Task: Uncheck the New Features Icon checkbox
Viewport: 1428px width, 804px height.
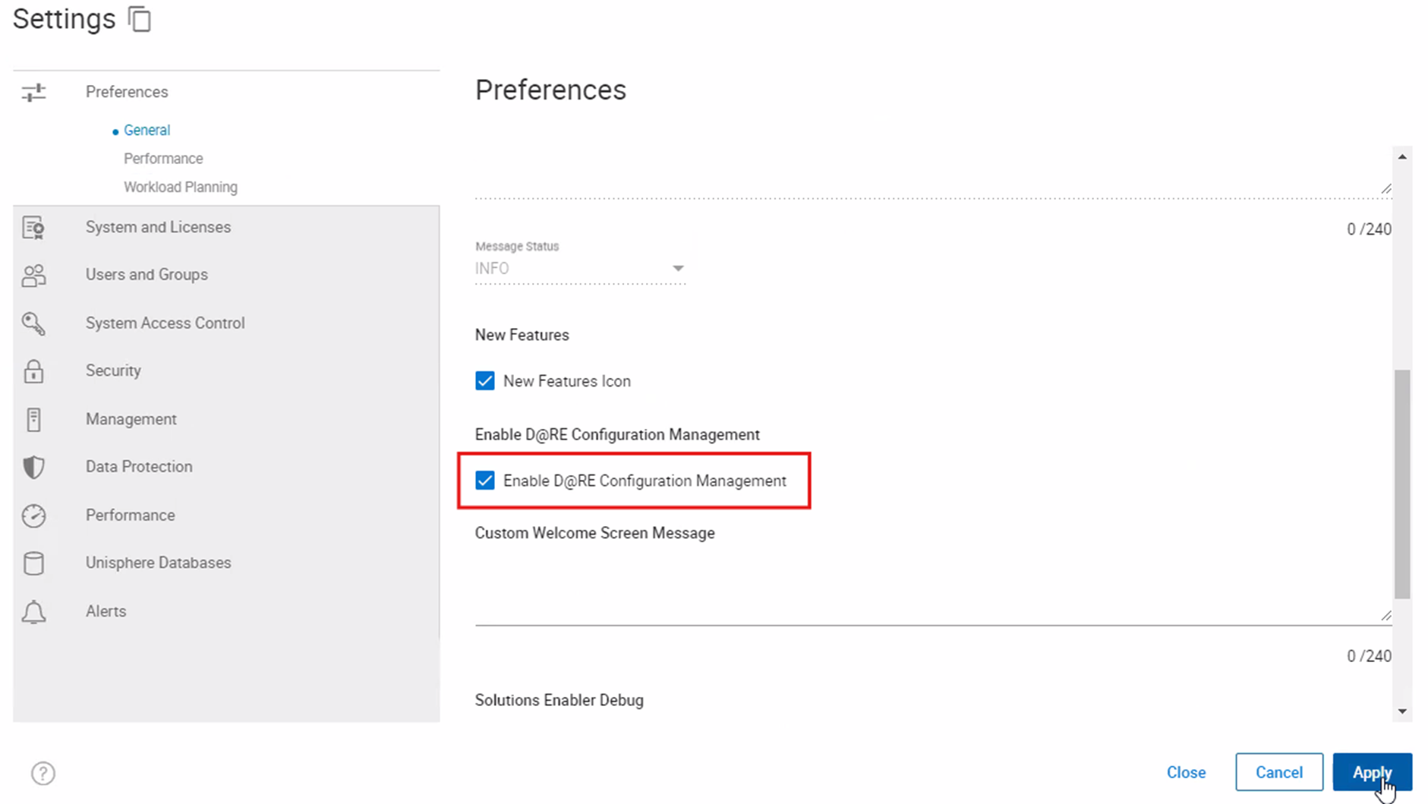Action: 485,381
